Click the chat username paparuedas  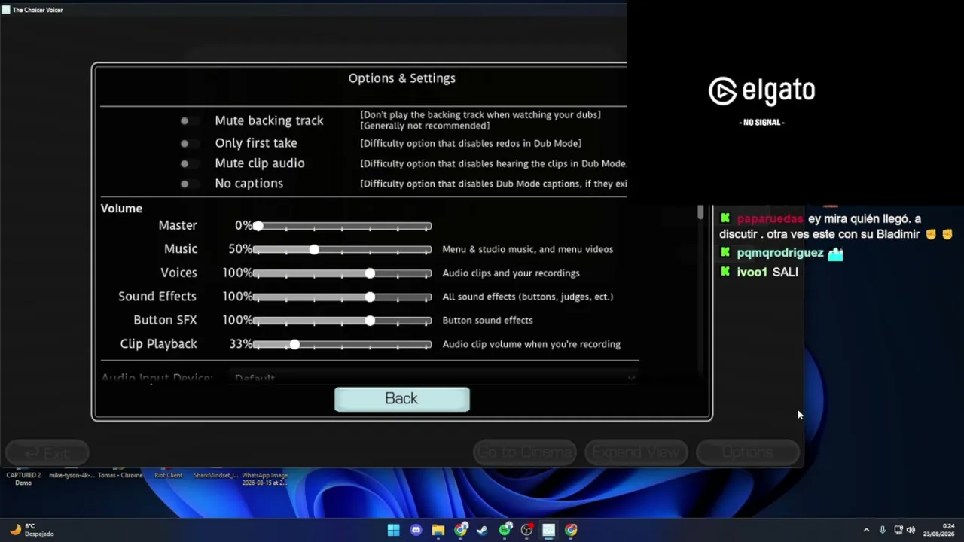click(770, 219)
